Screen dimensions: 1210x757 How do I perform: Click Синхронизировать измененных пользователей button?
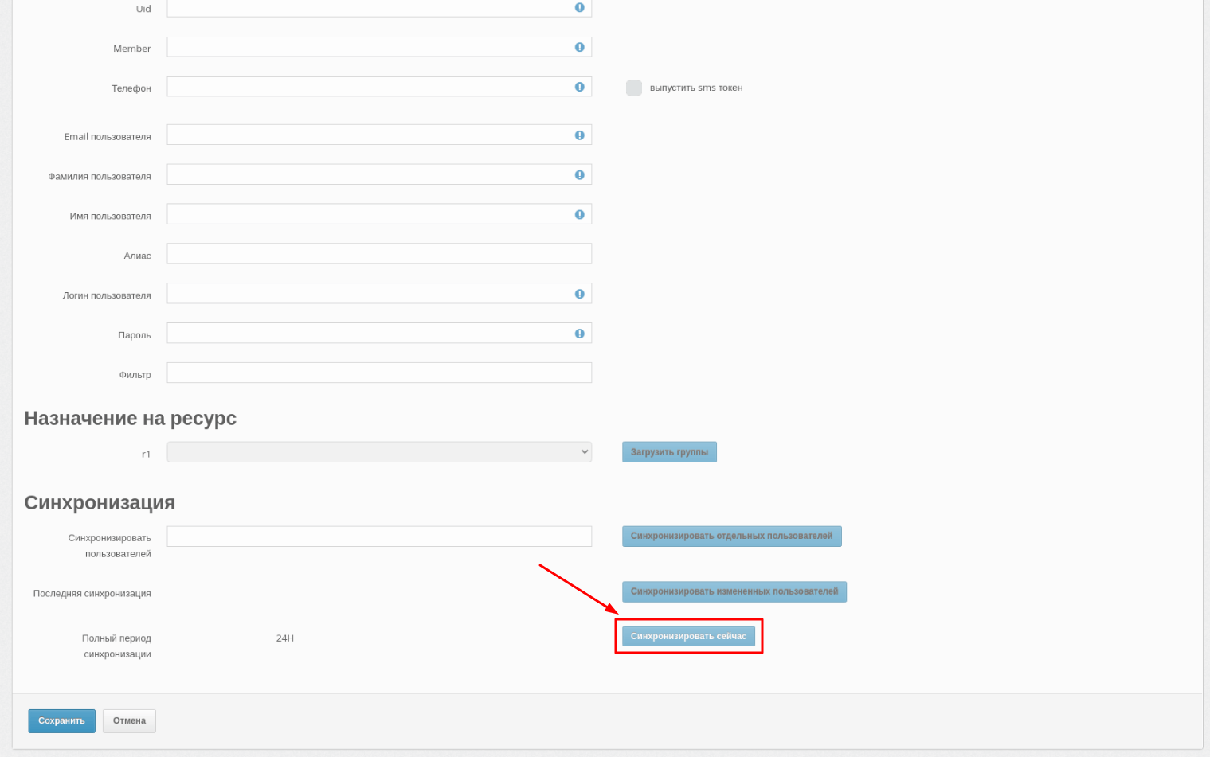click(x=734, y=591)
